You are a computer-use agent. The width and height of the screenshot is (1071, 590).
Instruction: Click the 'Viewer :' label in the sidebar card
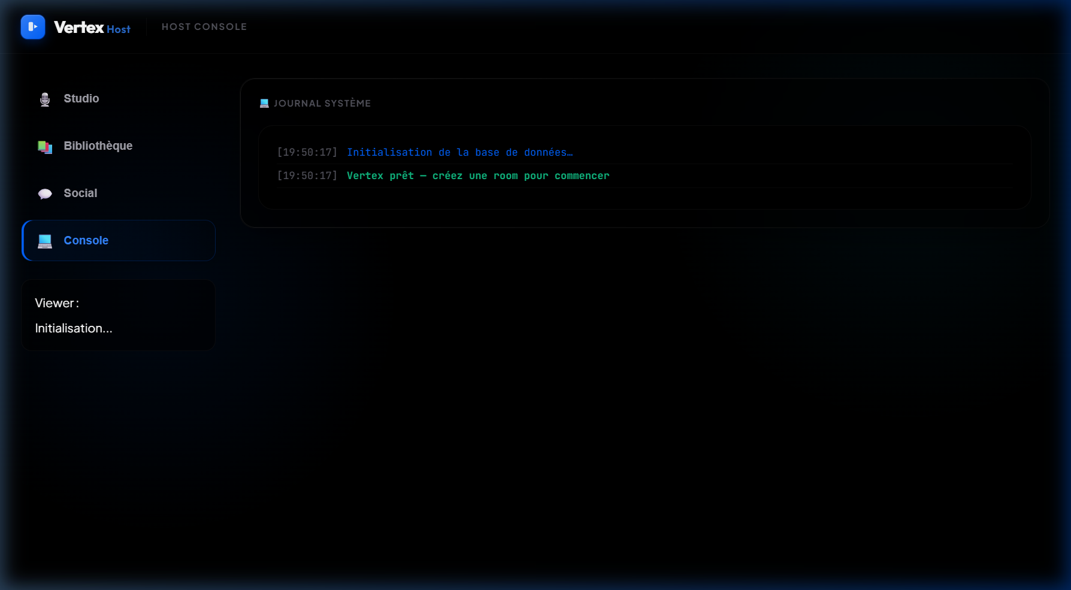(x=57, y=303)
